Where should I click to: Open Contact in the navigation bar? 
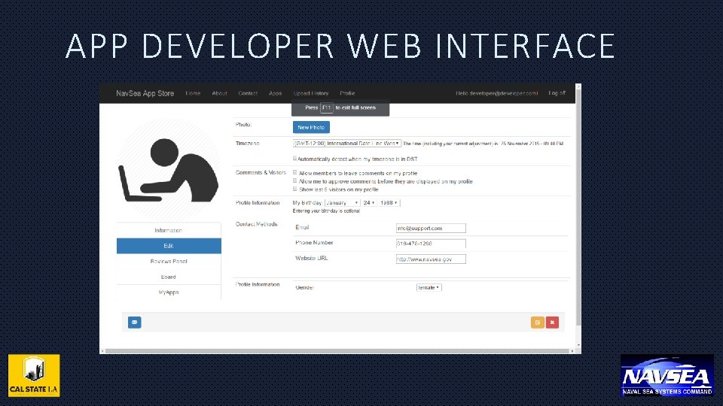(x=248, y=93)
